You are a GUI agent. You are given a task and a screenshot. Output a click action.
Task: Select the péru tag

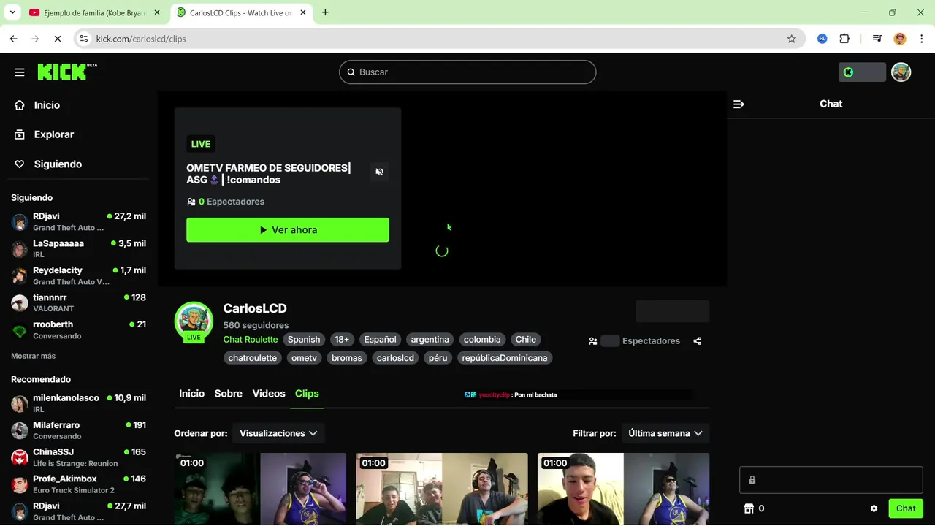coord(438,358)
